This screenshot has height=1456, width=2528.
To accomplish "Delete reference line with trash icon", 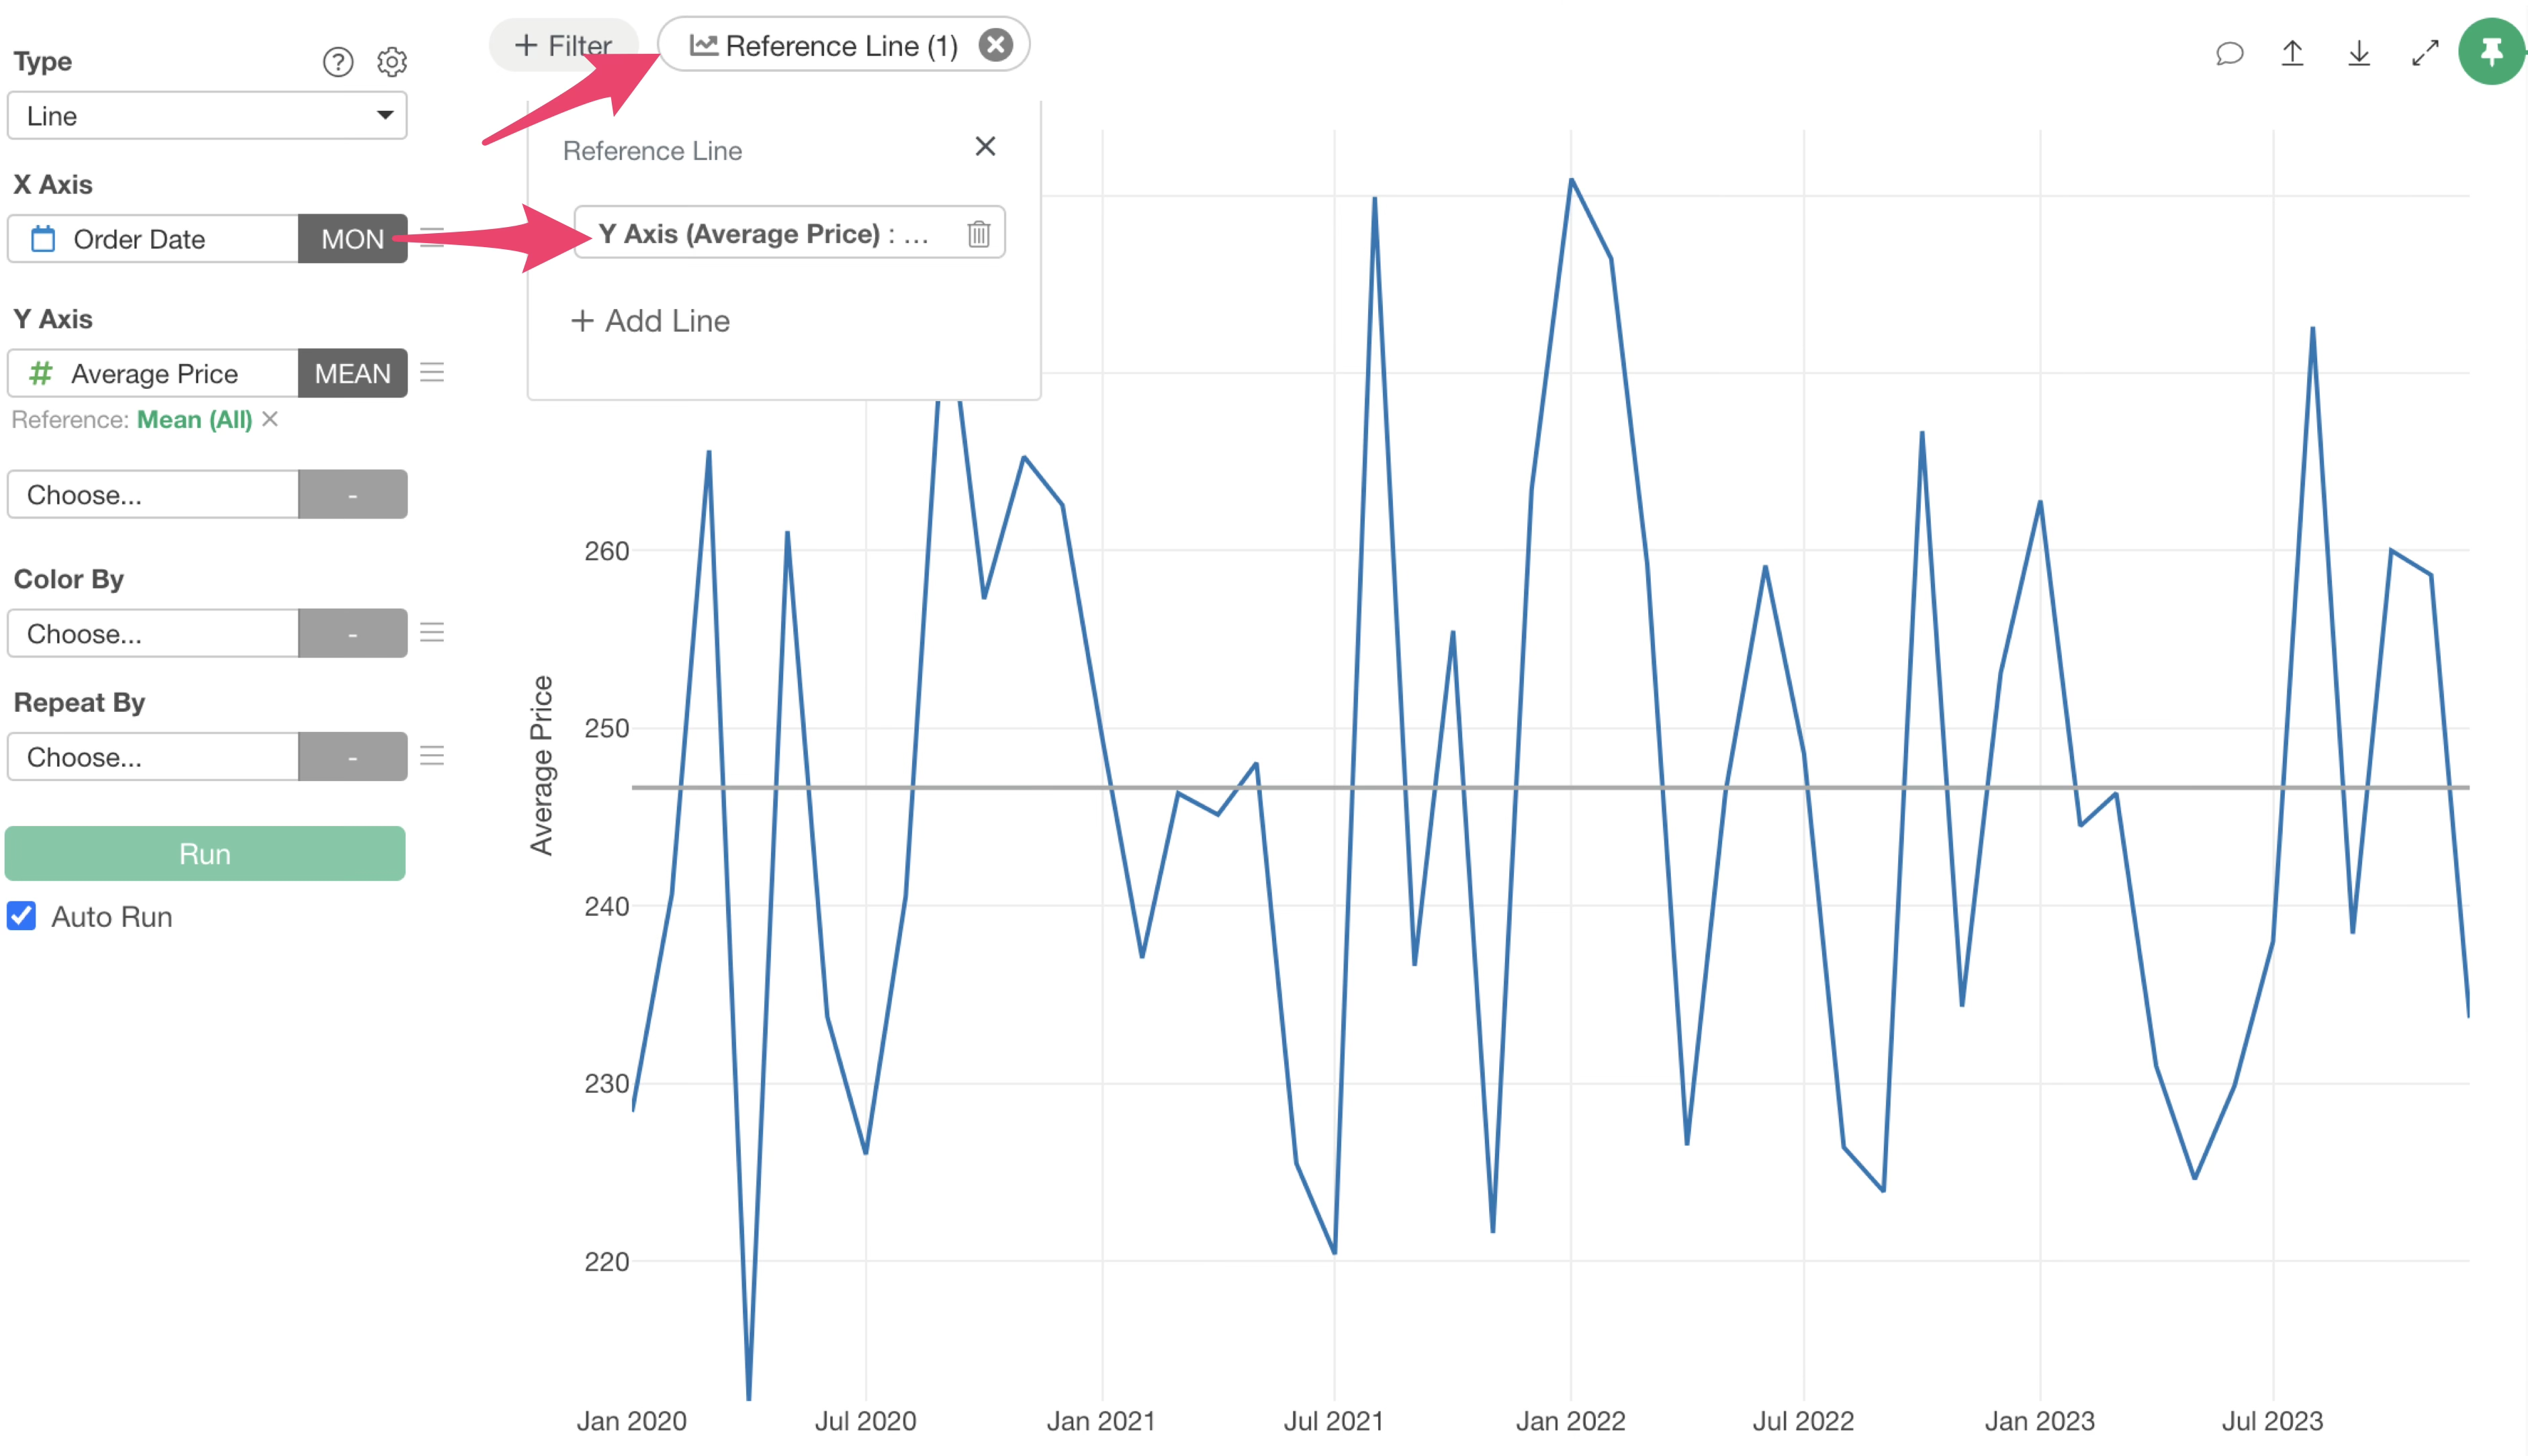I will point(978,234).
